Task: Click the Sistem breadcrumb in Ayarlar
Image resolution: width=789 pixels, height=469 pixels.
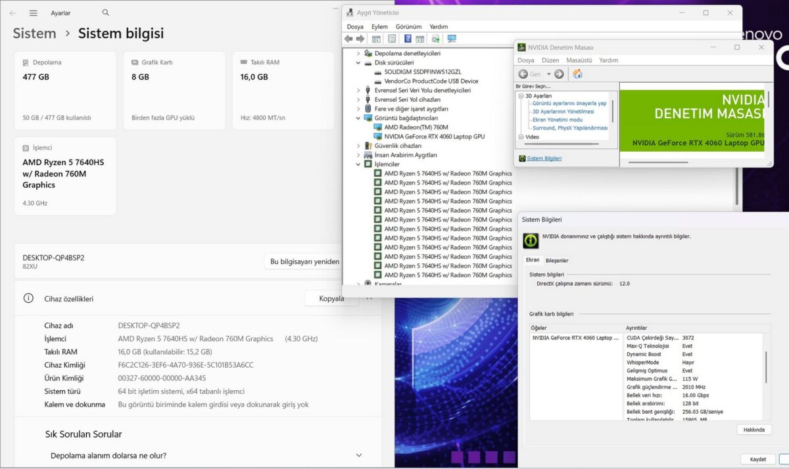Action: 34,33
